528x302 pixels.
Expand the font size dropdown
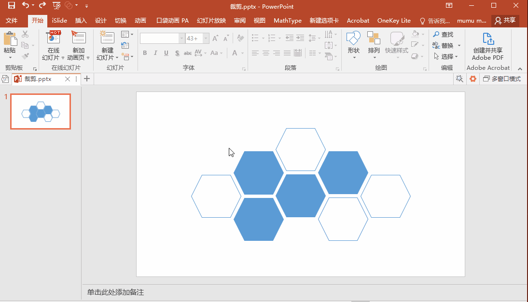206,38
